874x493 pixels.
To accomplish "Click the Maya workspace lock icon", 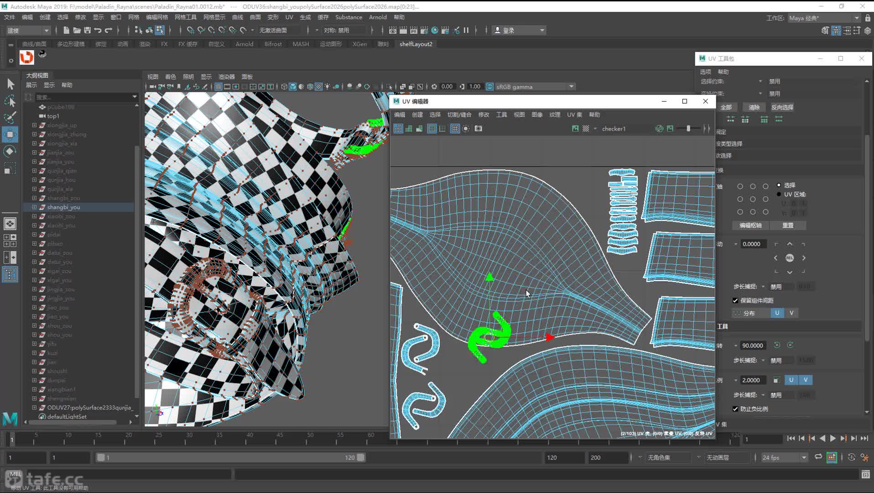I will pos(868,18).
